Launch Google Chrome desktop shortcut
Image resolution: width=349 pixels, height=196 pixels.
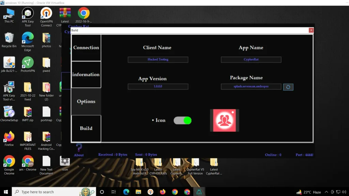click(x=9, y=165)
